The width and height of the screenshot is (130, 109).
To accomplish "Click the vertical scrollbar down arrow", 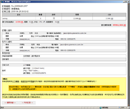I will click(129, 105).
